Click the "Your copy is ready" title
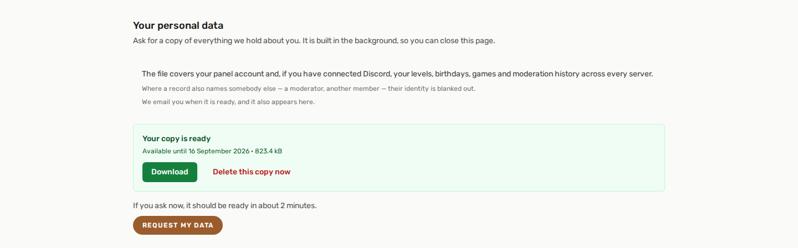 point(176,139)
